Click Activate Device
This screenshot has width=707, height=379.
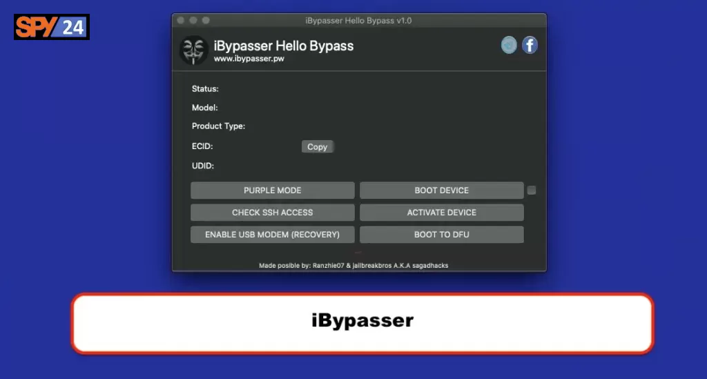tap(441, 212)
